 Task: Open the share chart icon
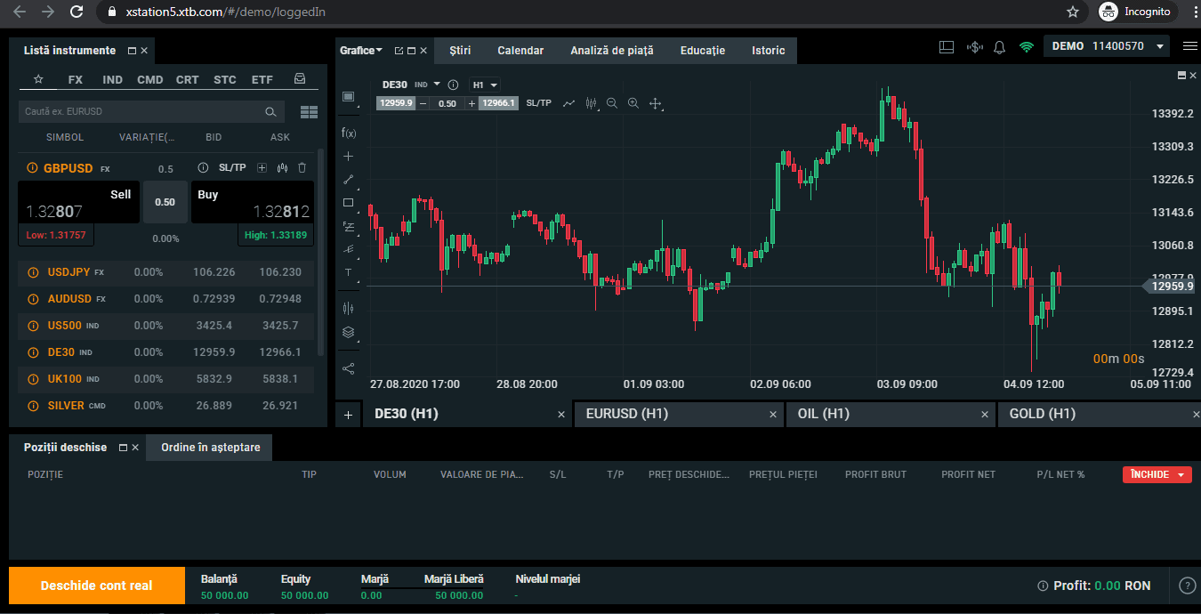pos(348,368)
